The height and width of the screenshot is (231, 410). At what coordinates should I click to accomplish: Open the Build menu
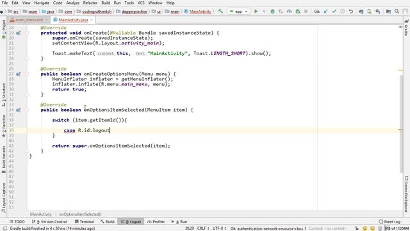[106, 3]
